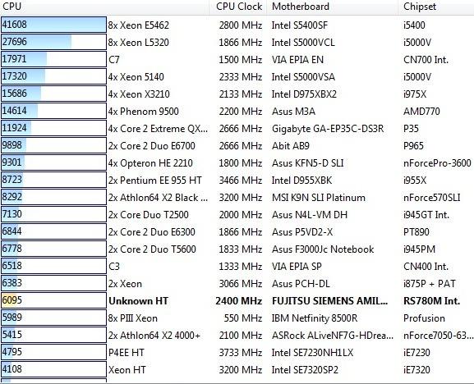
Task: Click the Asus N4L-VM DH cell
Action: pyautogui.click(x=310, y=215)
